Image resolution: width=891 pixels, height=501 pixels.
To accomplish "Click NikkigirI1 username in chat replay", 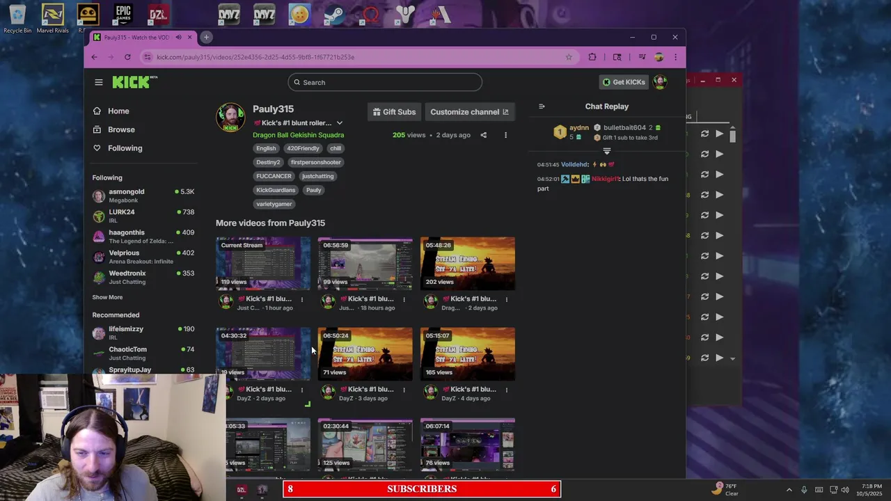I will tap(605, 179).
